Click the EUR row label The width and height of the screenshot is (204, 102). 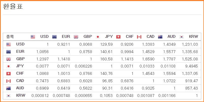[20, 52]
